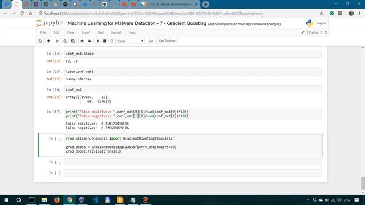The image size is (365, 205).
Task: Click the browser back arrow
Action: [6, 14]
